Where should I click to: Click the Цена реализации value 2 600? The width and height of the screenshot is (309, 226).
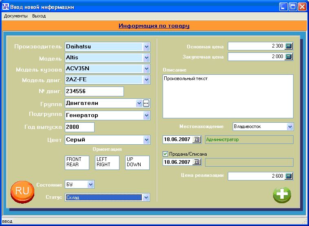[x=278, y=176]
